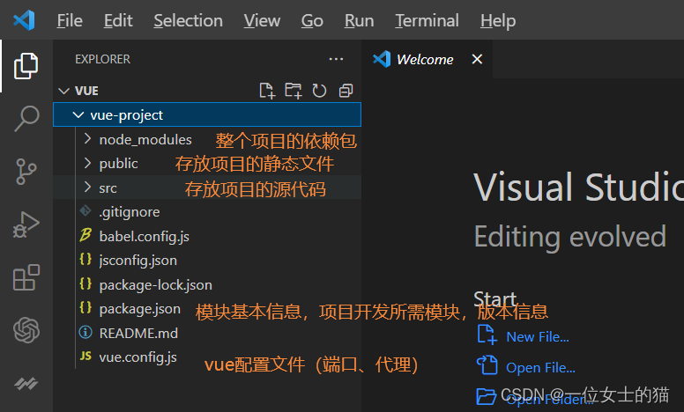Refresh the explorer file tree
This screenshot has width=684, height=412.
point(319,91)
